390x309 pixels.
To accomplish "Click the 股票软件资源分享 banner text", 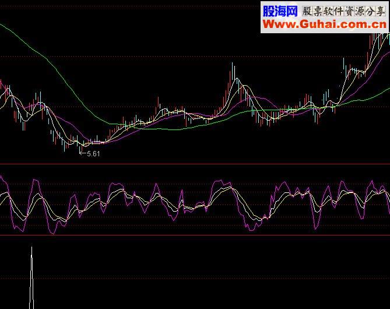I will (x=344, y=12).
